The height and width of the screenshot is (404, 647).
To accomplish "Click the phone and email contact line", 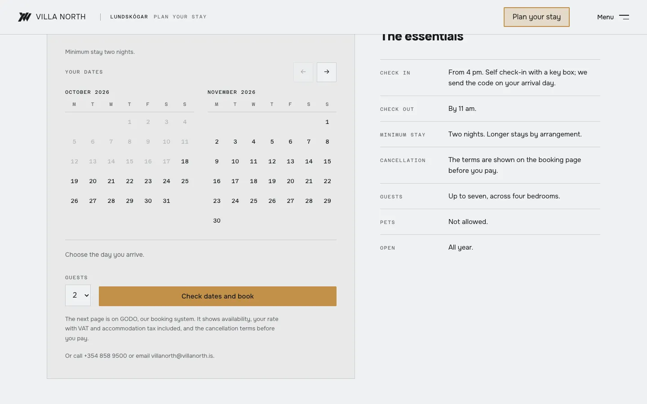I will (x=140, y=356).
